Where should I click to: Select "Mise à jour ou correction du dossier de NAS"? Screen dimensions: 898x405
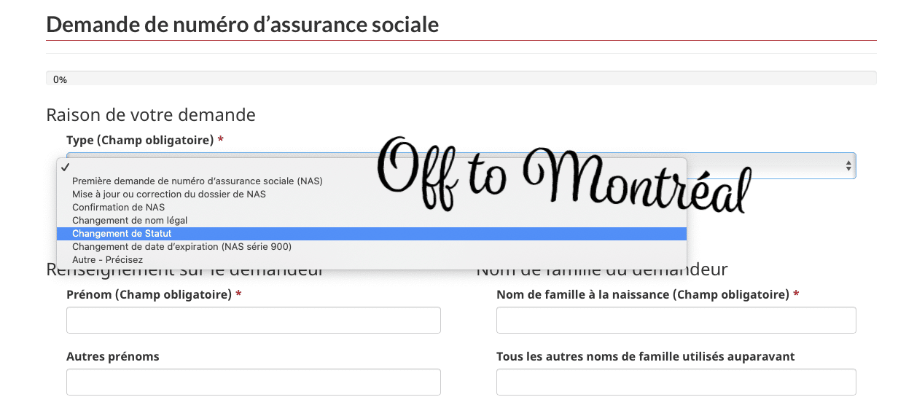(x=169, y=194)
